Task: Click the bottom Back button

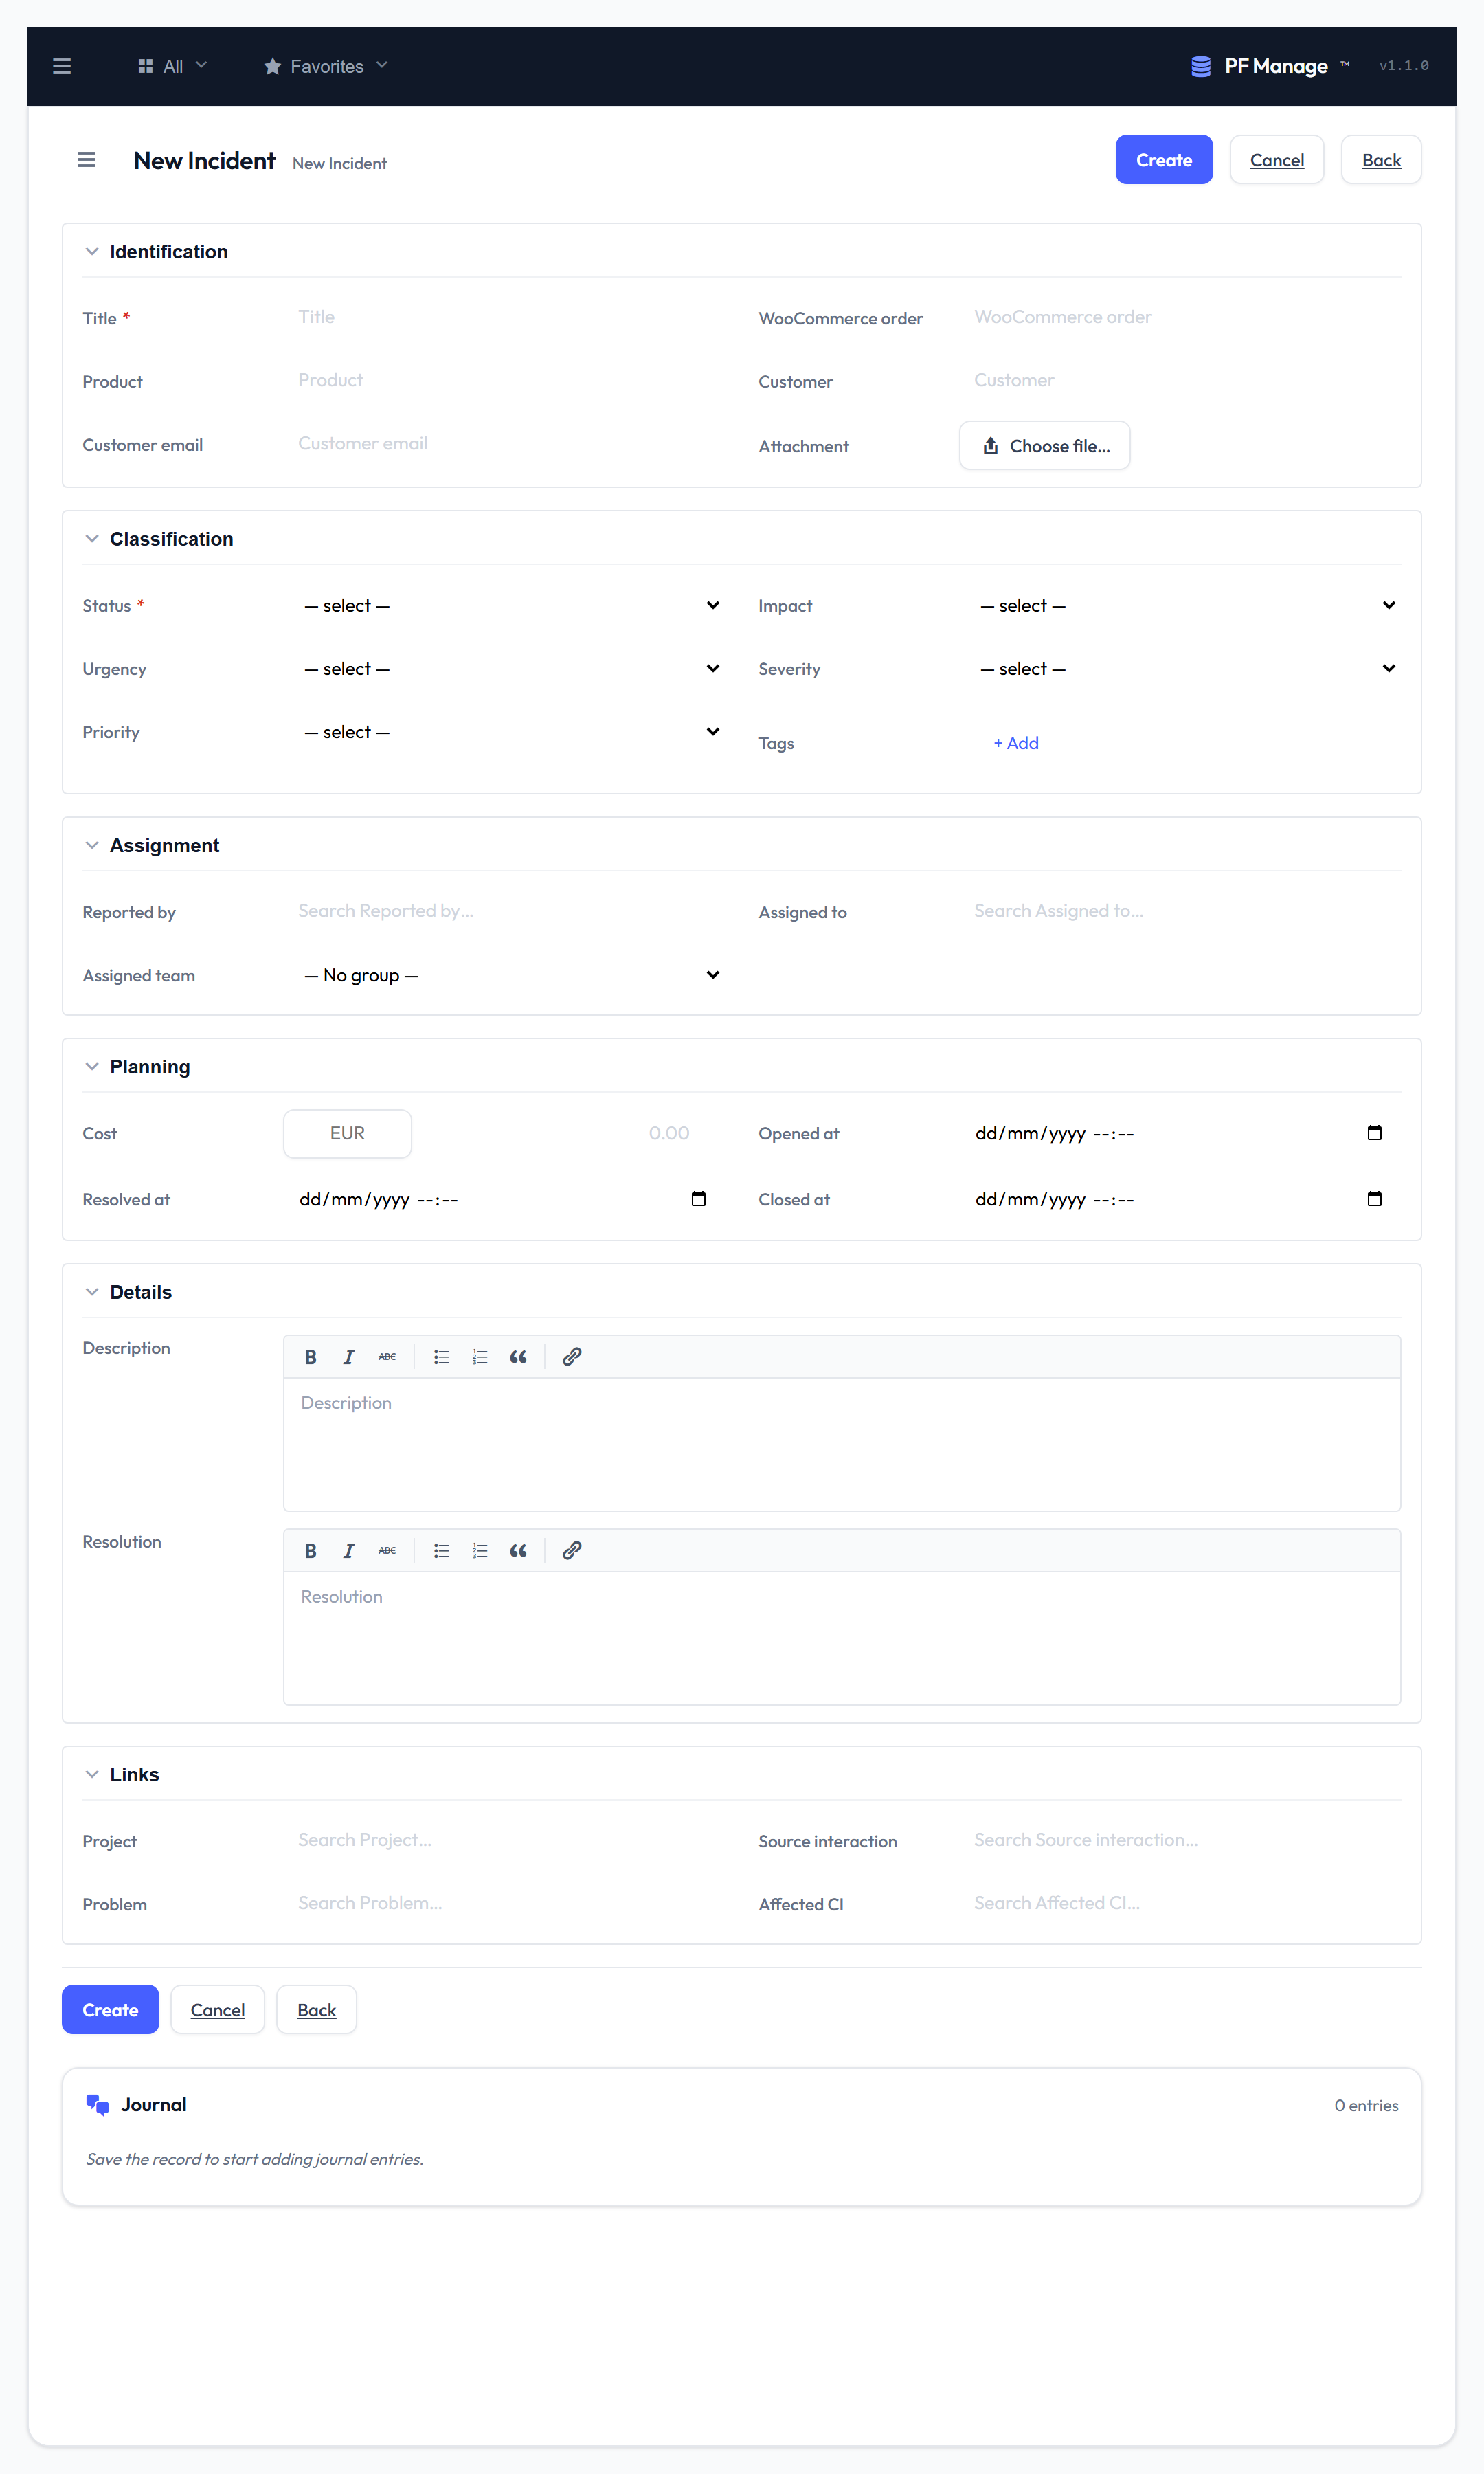Action: click(x=317, y=2010)
